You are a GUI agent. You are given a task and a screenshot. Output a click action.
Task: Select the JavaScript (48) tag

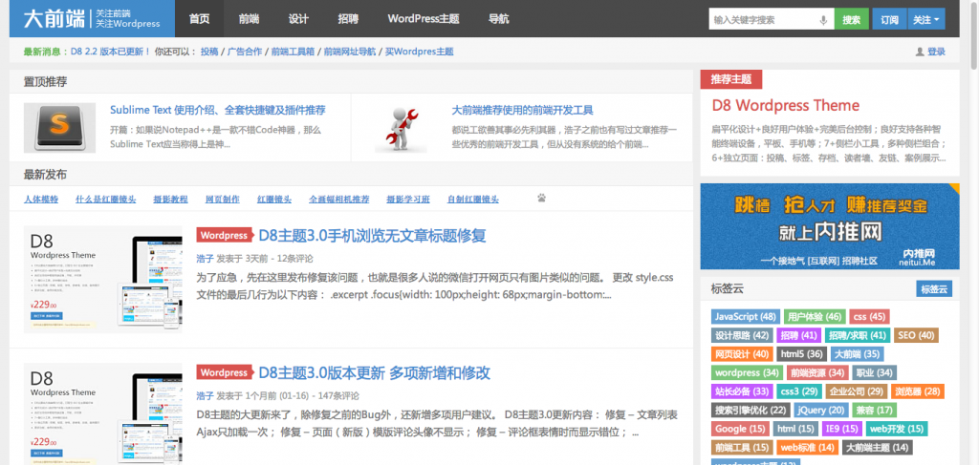[745, 316]
